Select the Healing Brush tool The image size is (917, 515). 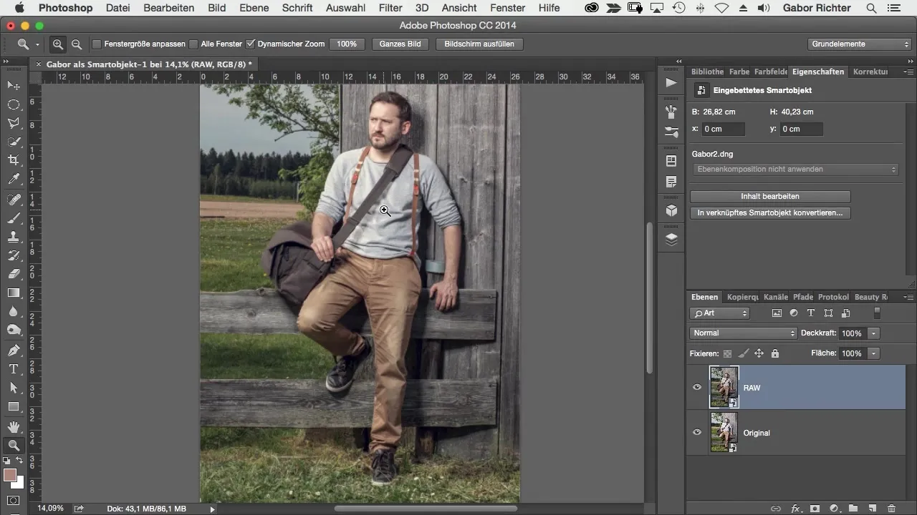point(14,200)
